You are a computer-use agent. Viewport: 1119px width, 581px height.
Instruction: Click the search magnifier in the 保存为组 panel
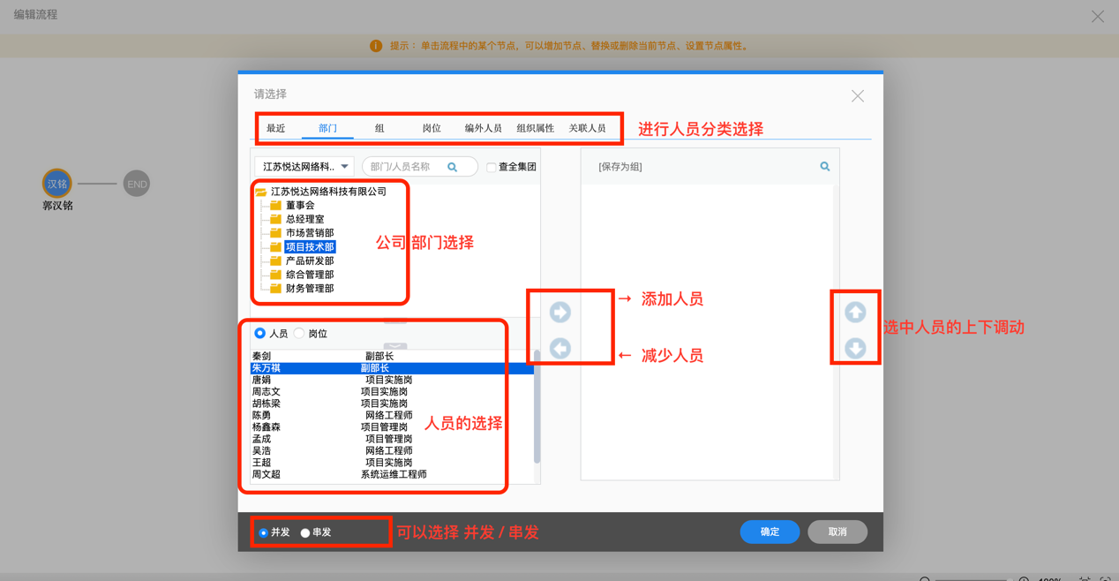coord(824,166)
